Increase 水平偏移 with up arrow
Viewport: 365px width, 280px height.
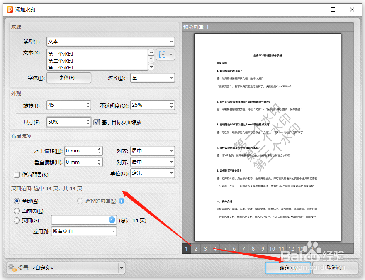[100, 149]
